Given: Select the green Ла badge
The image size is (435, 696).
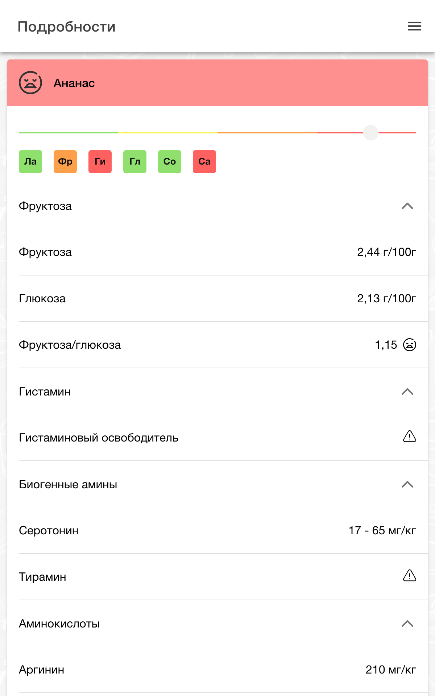Looking at the screenshot, I should pyautogui.click(x=30, y=162).
